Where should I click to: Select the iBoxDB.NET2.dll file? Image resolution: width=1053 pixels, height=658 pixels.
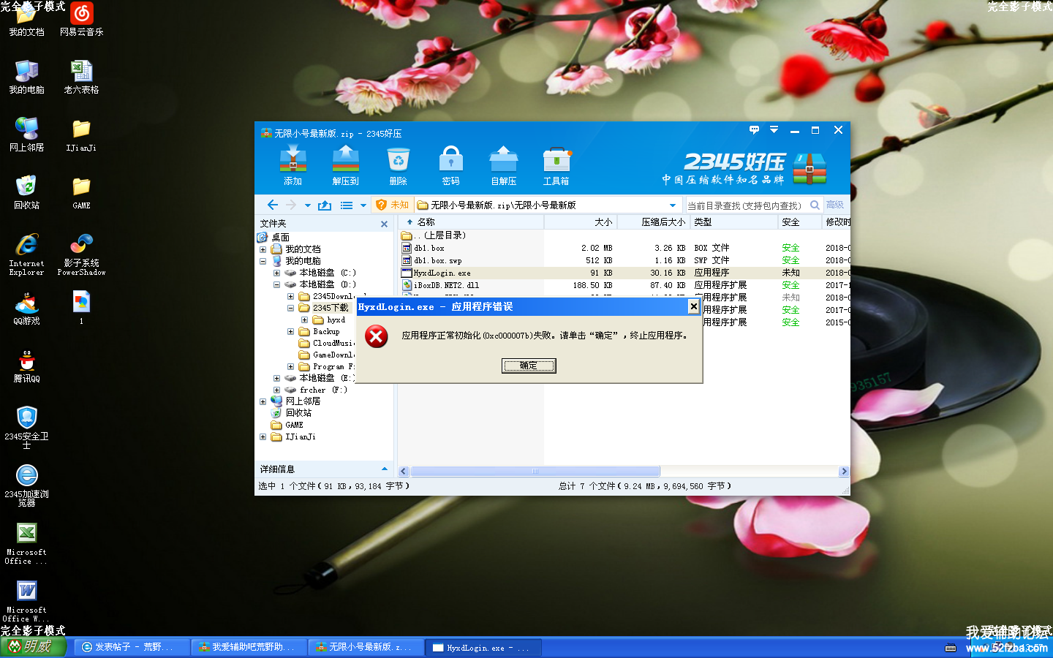(623, 285)
